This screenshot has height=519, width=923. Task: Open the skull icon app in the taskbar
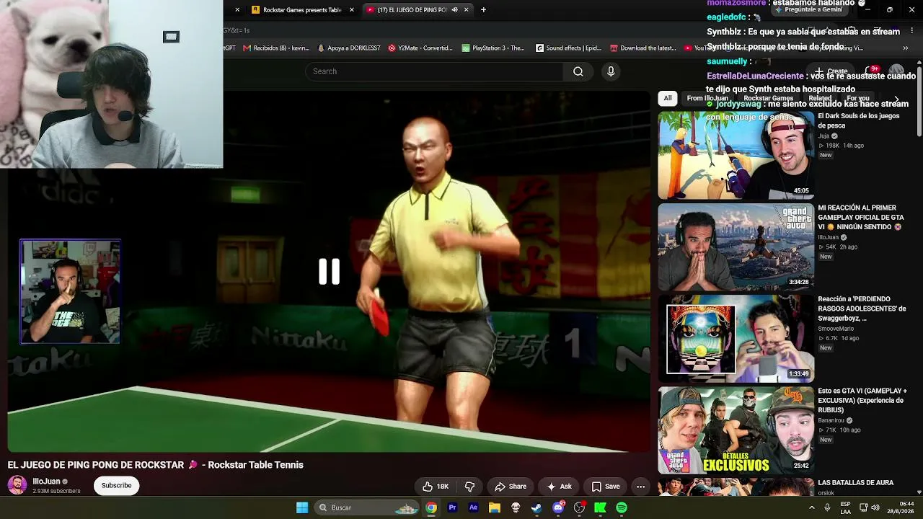pos(516,507)
